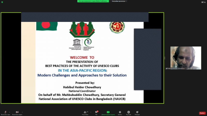Image resolution: width=207 pixels, height=116 pixels.
Task: Start screen share via Демонстрация экрана
Action: [x=108, y=113]
